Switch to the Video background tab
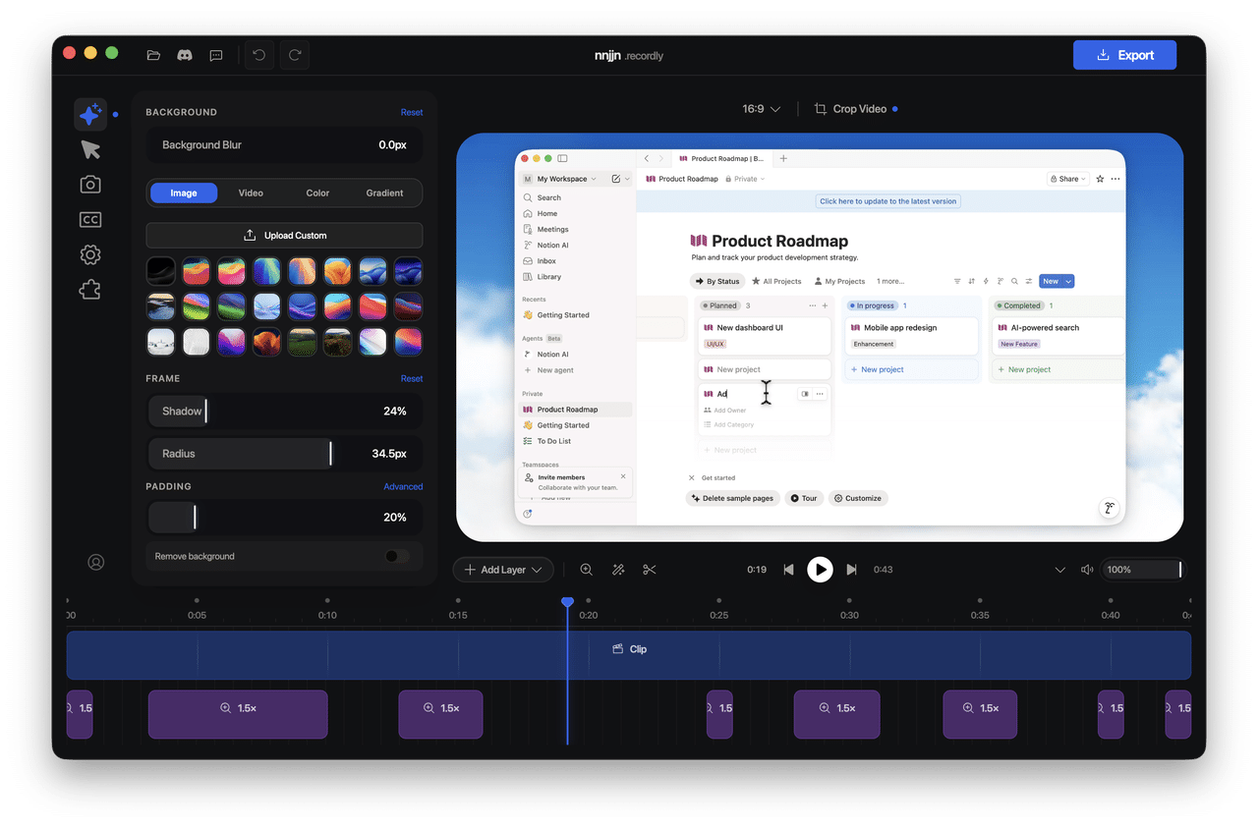This screenshot has height=828, width=1258. click(x=251, y=193)
